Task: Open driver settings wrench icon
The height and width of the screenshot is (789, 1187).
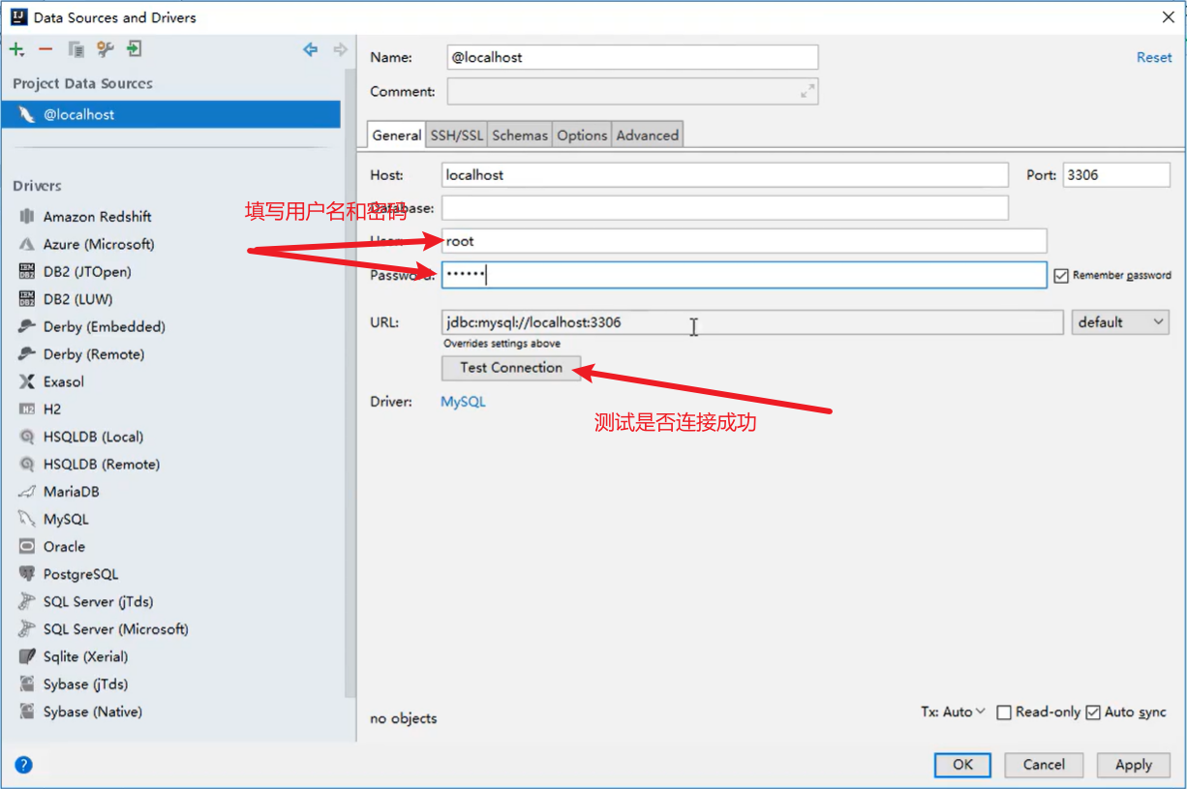Action: (105, 49)
